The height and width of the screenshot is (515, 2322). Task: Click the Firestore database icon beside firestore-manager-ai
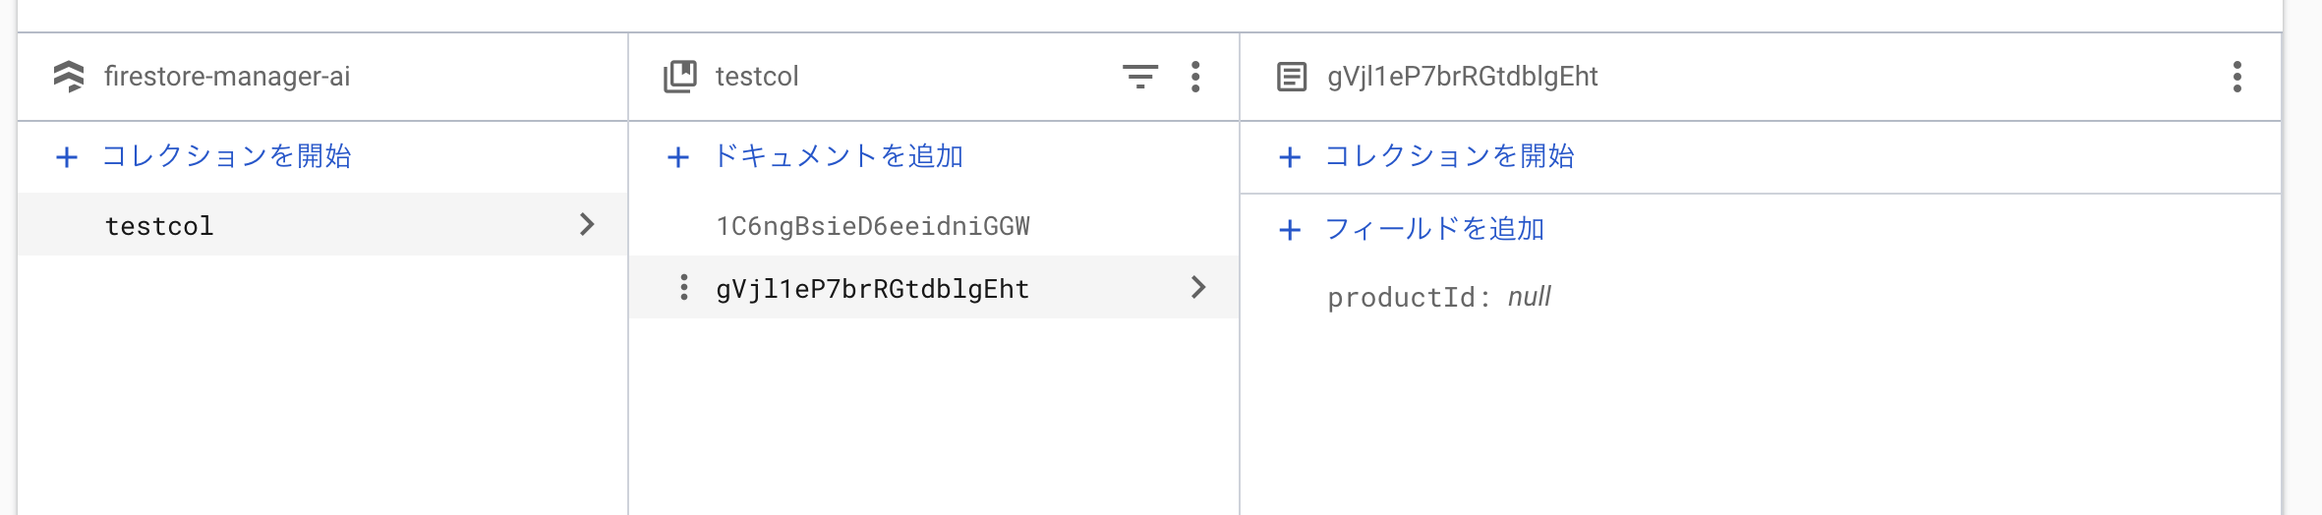[69, 77]
